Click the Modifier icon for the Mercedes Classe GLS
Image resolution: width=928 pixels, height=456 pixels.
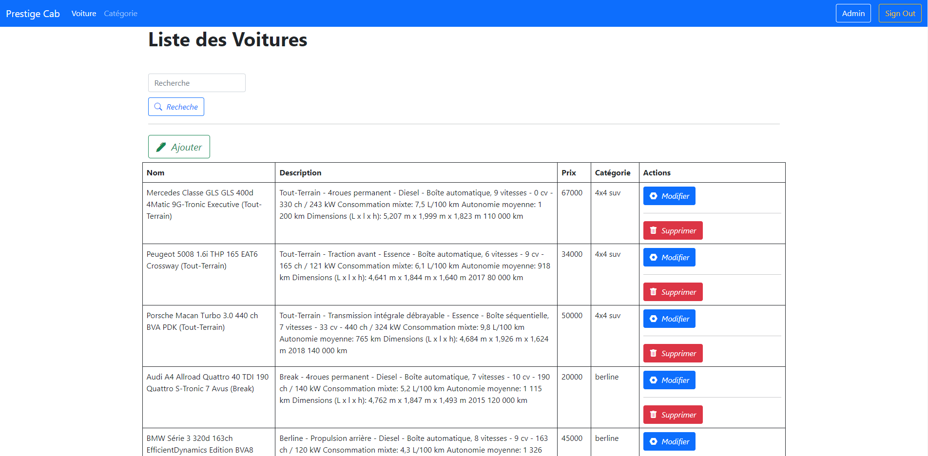click(x=653, y=196)
